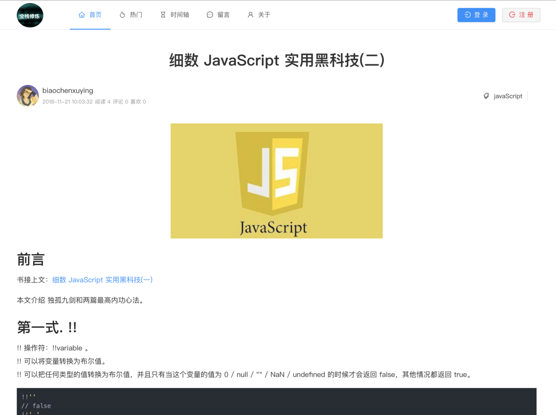Click the chat bubble icon beside 留言
The width and height of the screenshot is (556, 415).
point(210,15)
